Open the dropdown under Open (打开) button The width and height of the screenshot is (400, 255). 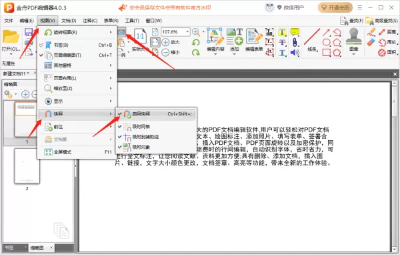pyautogui.click(x=11, y=54)
